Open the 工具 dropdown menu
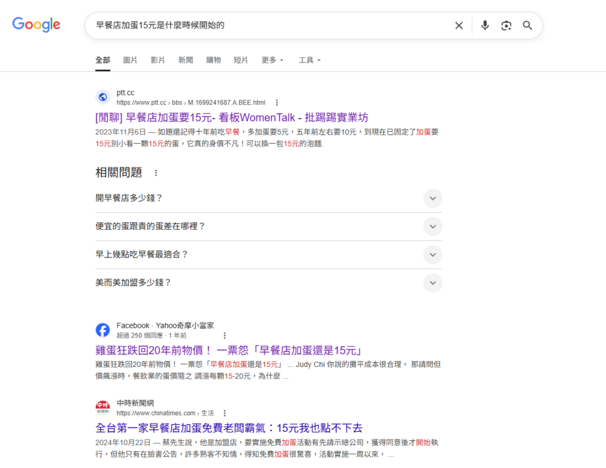Screen dimensions: 606x468 pyautogui.click(x=310, y=60)
